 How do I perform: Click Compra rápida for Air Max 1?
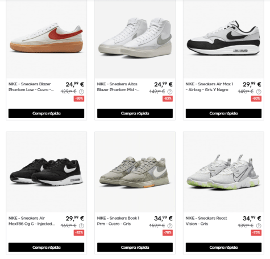click(223, 113)
